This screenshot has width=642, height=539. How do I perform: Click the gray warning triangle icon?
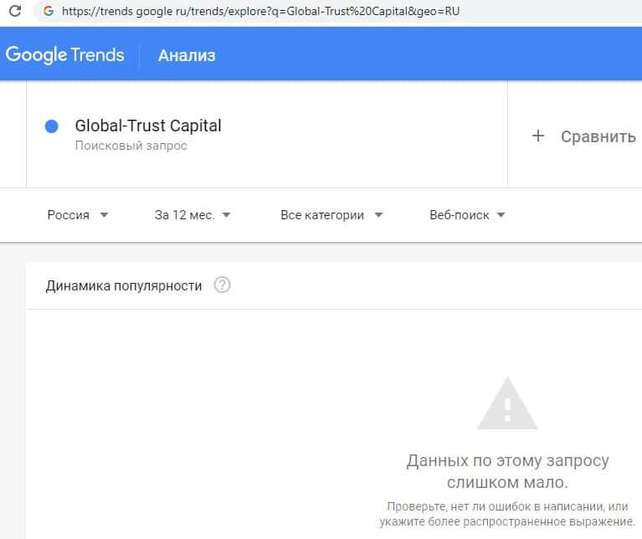tap(507, 404)
